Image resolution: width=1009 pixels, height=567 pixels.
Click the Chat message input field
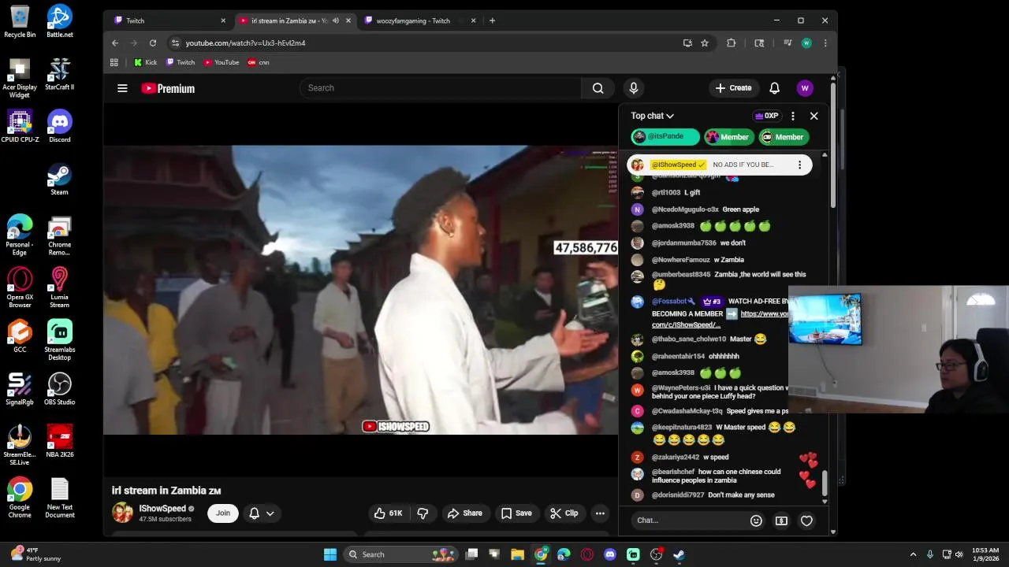point(690,521)
